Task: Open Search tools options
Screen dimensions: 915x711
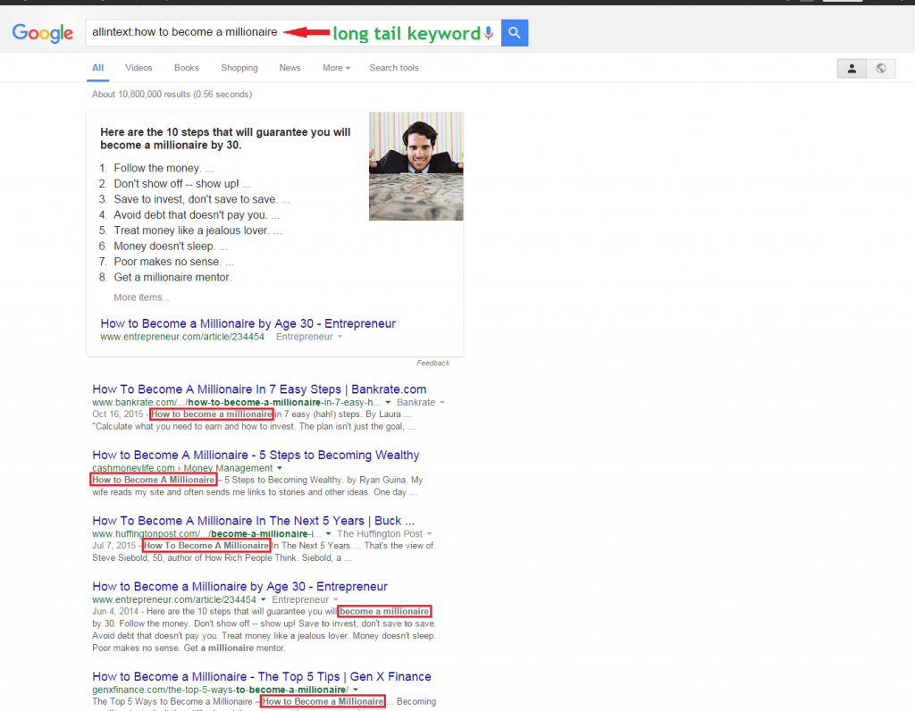Action: coord(394,68)
